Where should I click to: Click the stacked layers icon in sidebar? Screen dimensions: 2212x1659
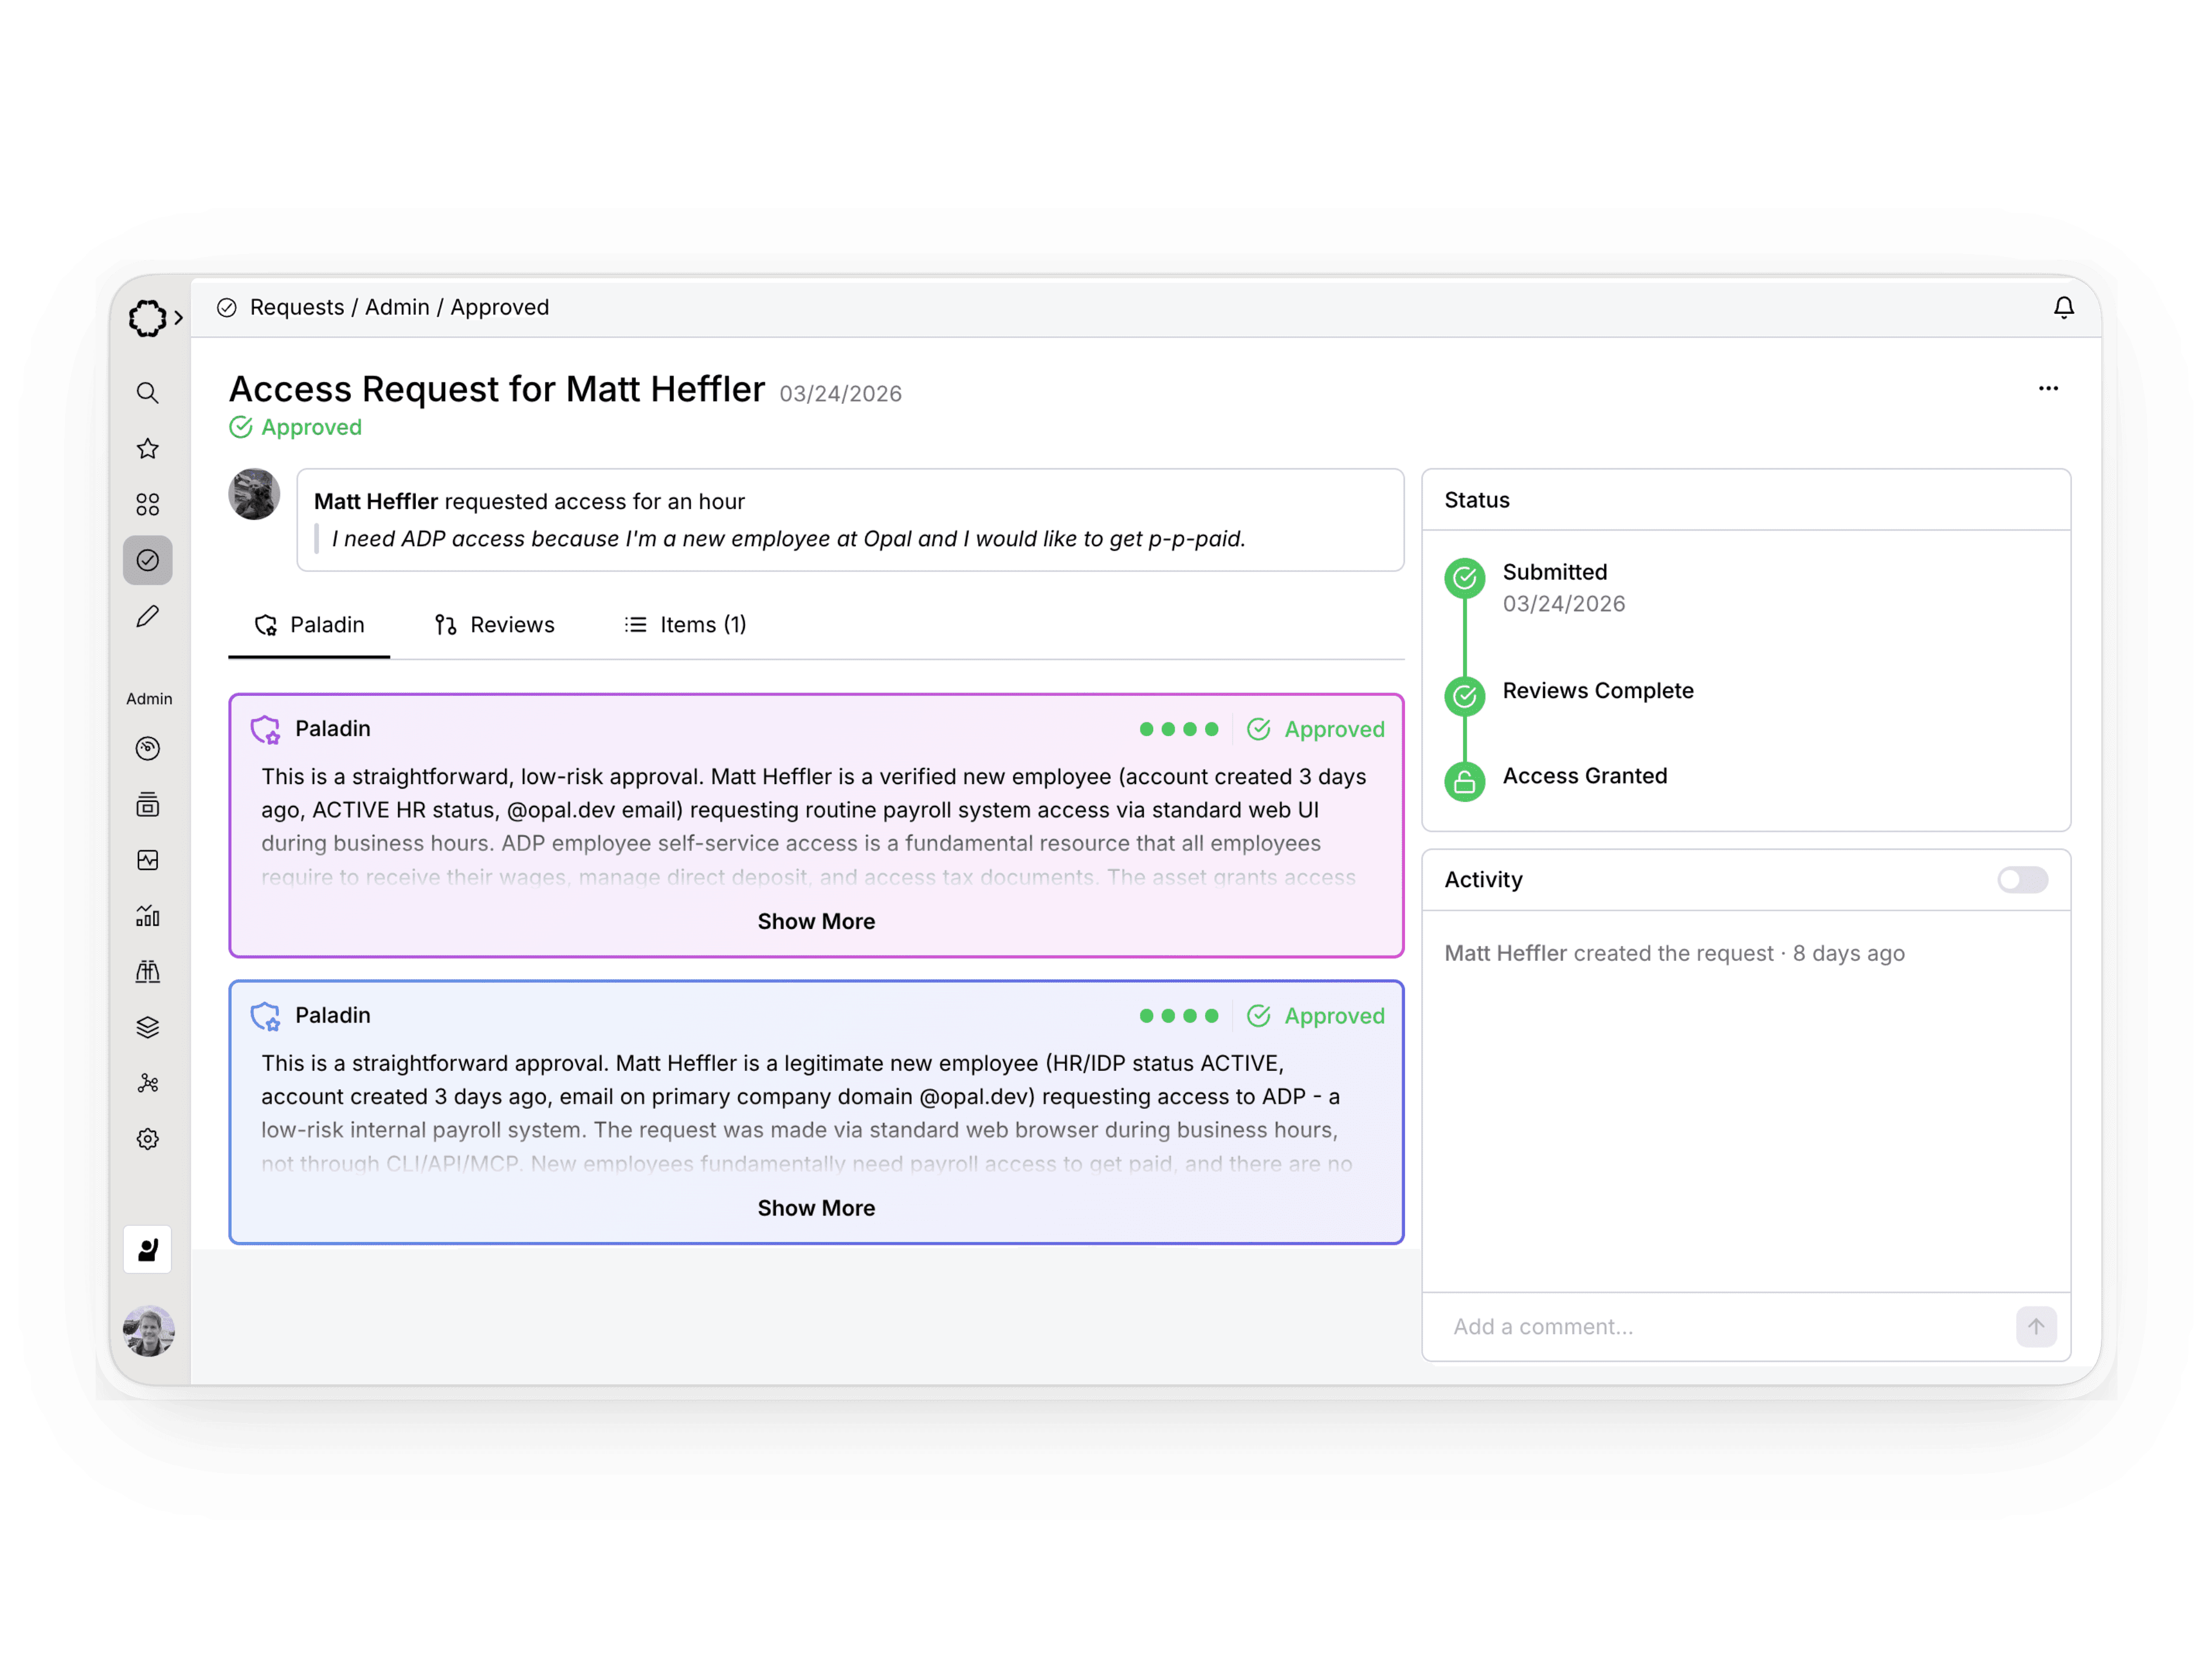coord(147,1027)
